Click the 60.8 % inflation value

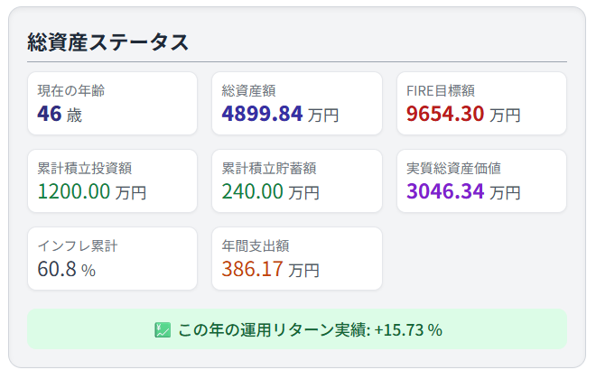(x=67, y=269)
